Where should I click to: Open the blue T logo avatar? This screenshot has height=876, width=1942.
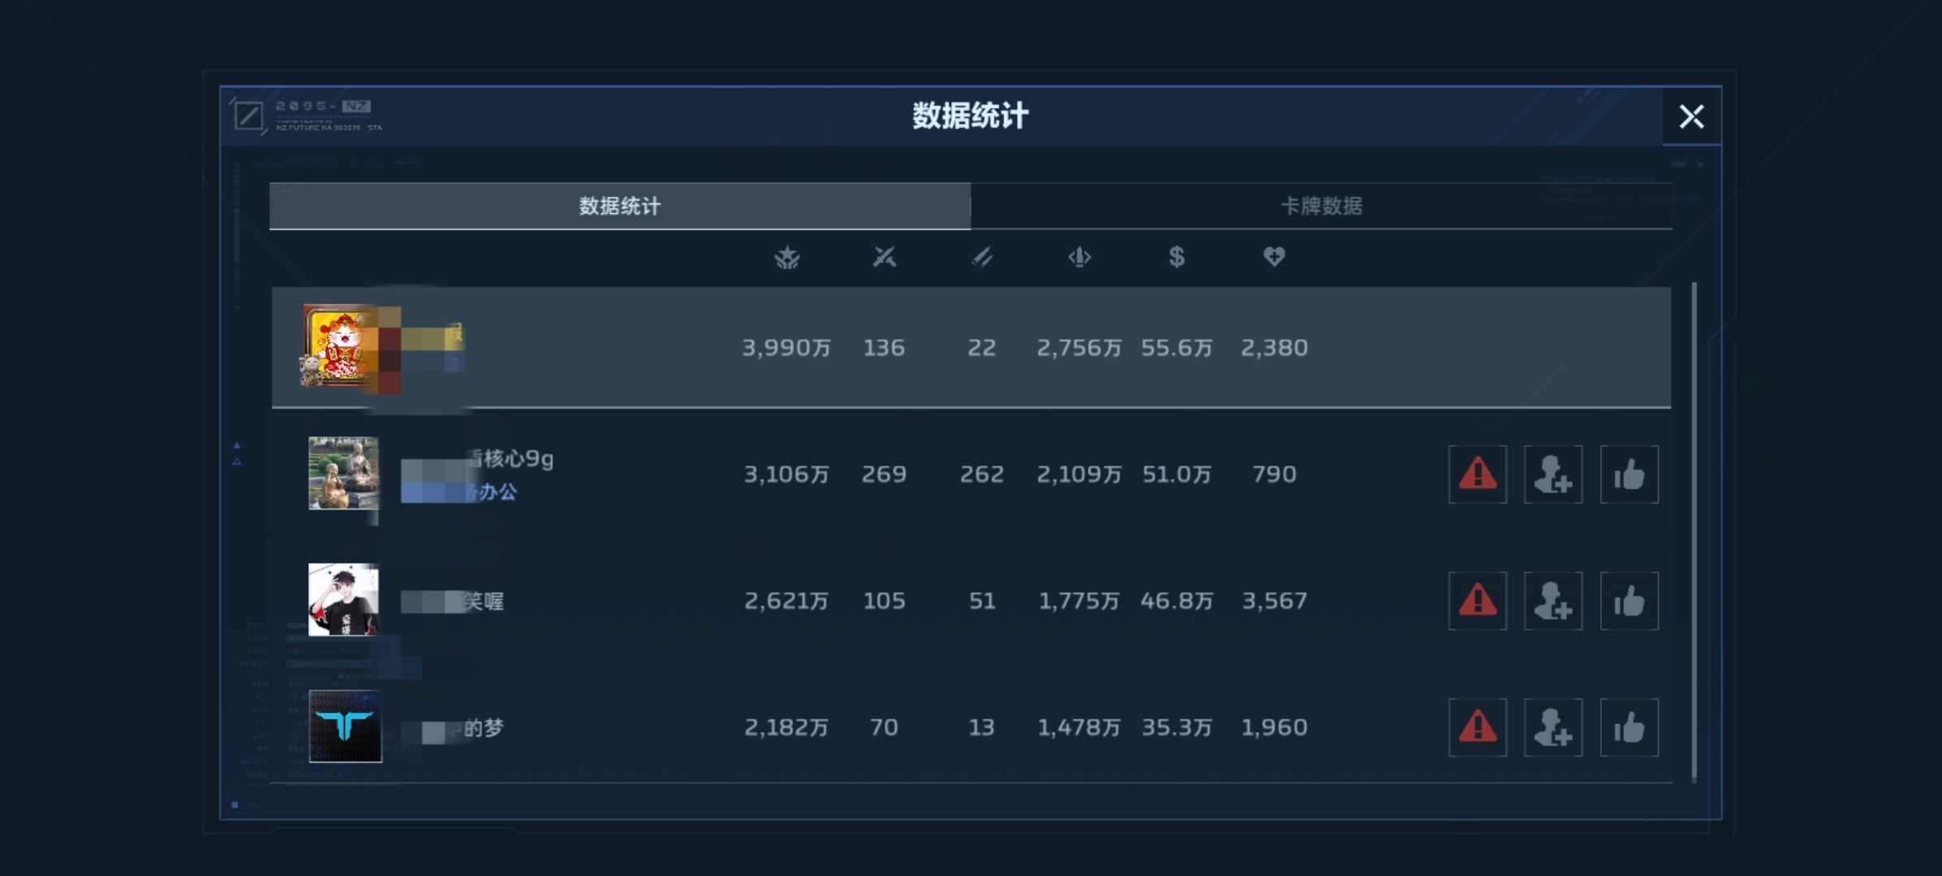tap(345, 727)
